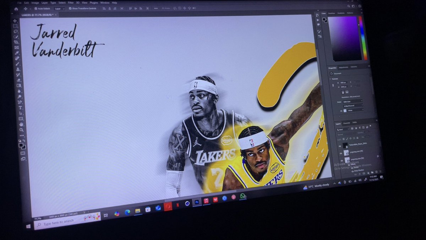Toggle Show Transform Controls checkbox

[70, 9]
